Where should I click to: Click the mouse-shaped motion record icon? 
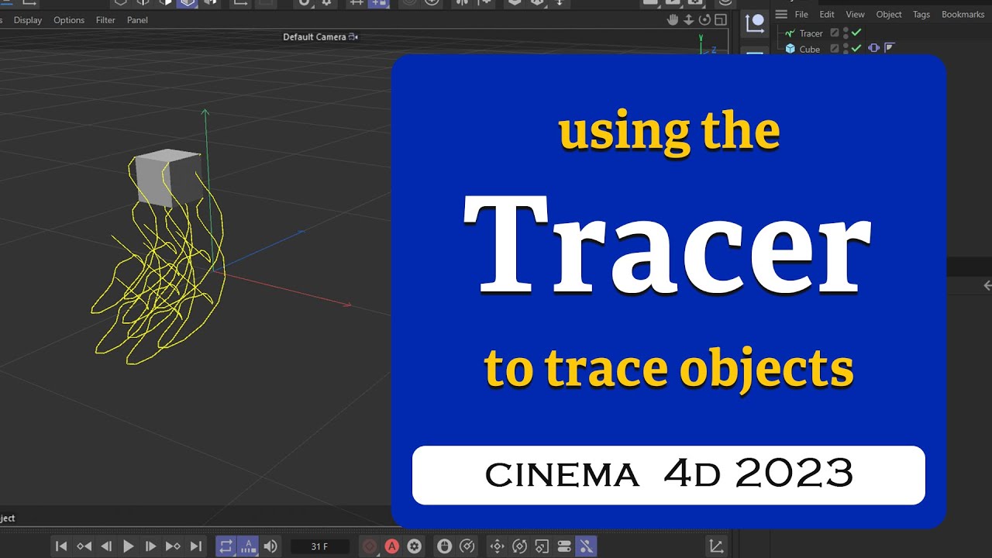coord(444,546)
